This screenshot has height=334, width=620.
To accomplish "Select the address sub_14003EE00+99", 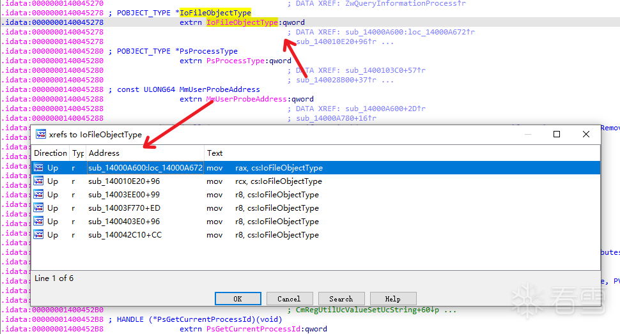I will click(x=124, y=195).
